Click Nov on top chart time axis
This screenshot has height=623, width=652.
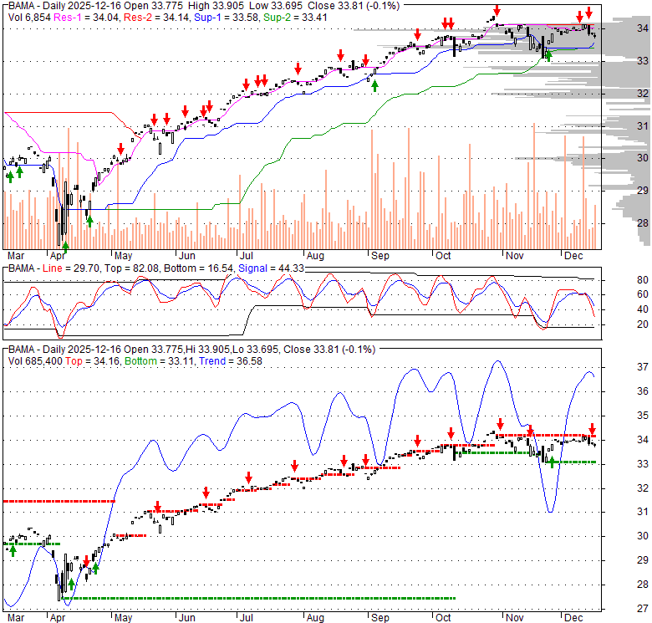coord(514,256)
